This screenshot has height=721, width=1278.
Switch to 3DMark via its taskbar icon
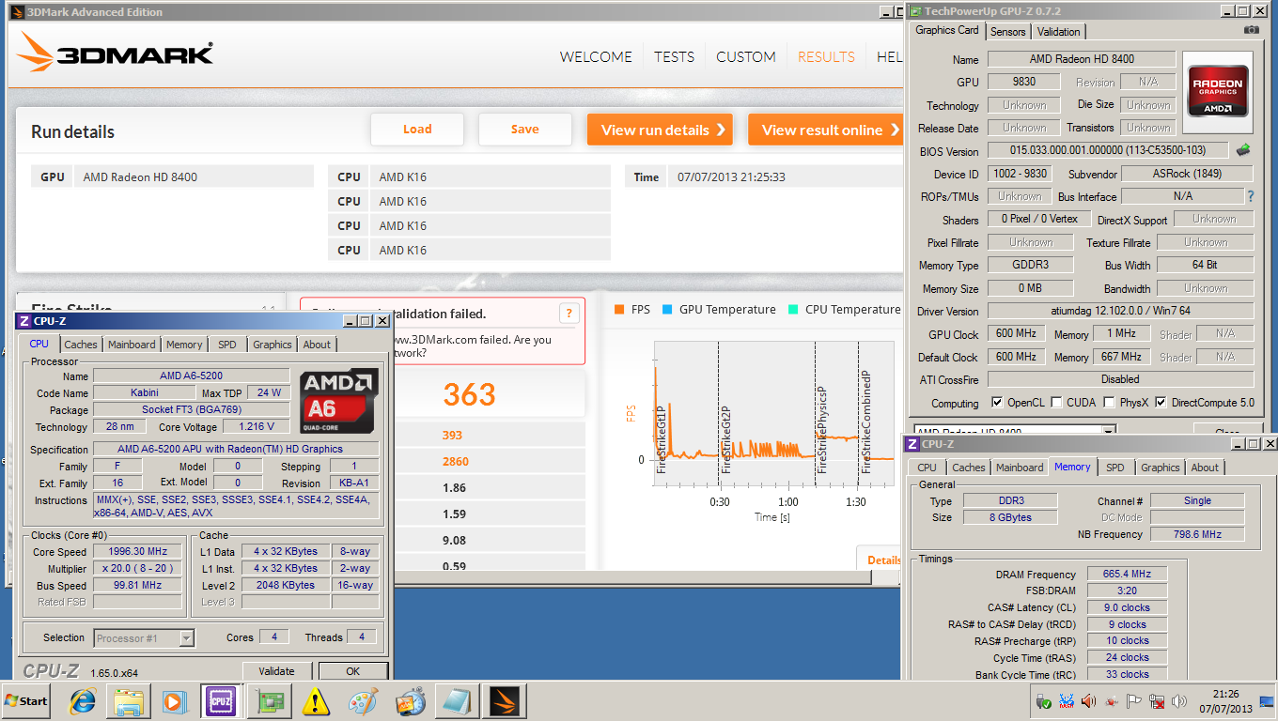[x=505, y=701]
